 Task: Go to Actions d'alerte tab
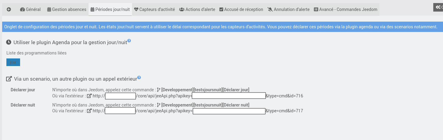[197, 9]
